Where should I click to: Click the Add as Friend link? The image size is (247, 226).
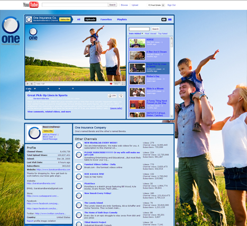(x=50, y=135)
